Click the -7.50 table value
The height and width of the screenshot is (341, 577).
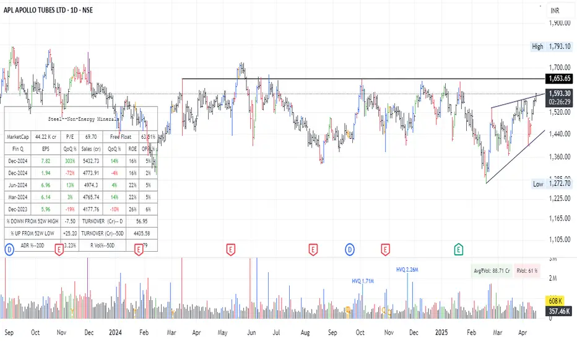point(70,221)
